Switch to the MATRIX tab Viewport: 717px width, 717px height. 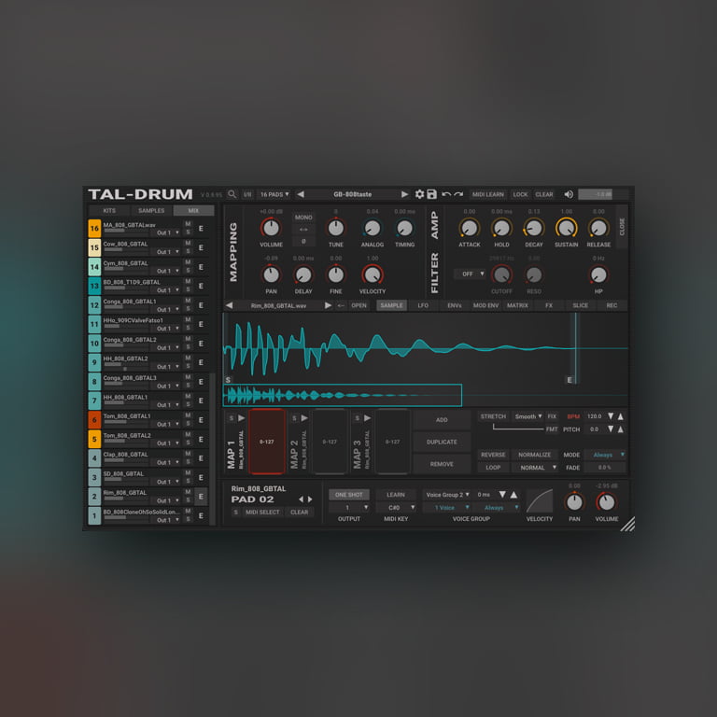517,305
